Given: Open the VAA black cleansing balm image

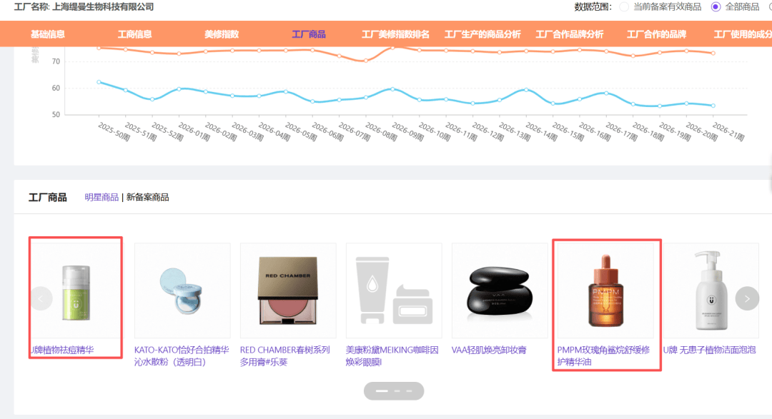Looking at the screenshot, I should [500, 290].
